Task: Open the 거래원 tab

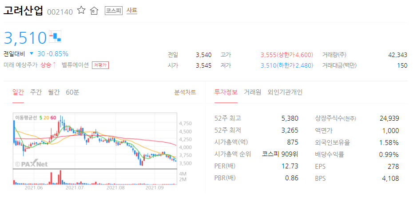Action: click(252, 92)
